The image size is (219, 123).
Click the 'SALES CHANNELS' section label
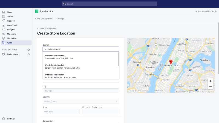[x=10, y=50]
